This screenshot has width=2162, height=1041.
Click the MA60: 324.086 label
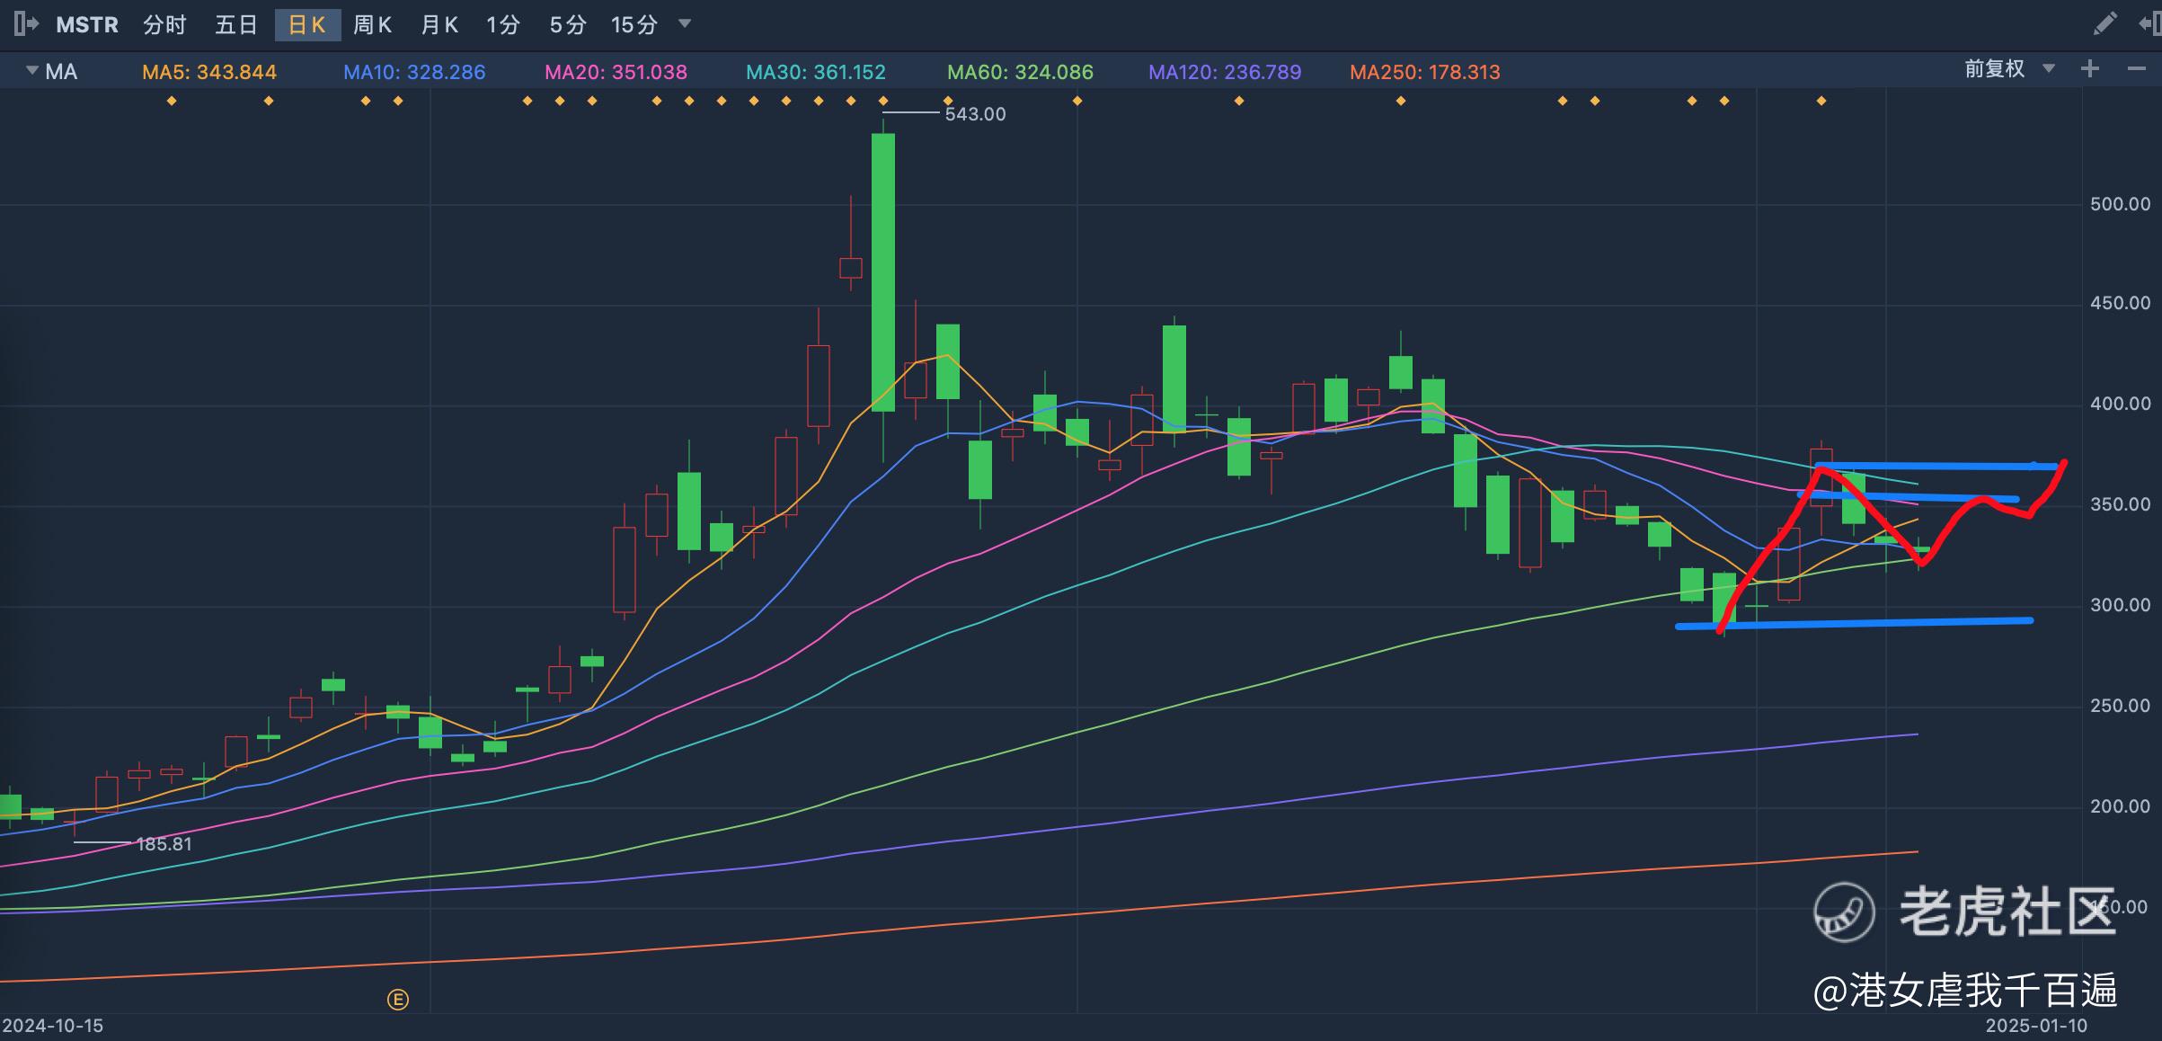coord(1020,72)
